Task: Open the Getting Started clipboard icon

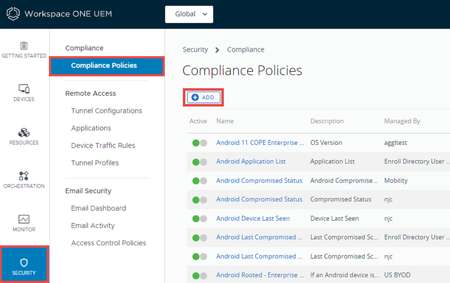Action: click(24, 45)
